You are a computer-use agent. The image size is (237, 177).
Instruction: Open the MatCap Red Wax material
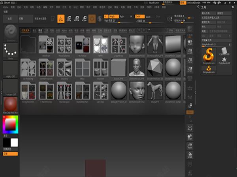point(10,105)
